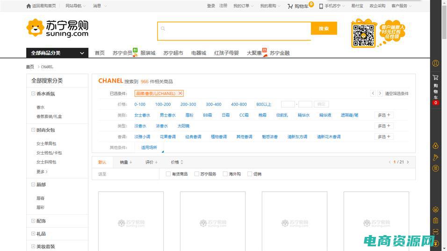Open the 客户服务 dropdown
This screenshot has height=251, width=447.
[401, 6]
